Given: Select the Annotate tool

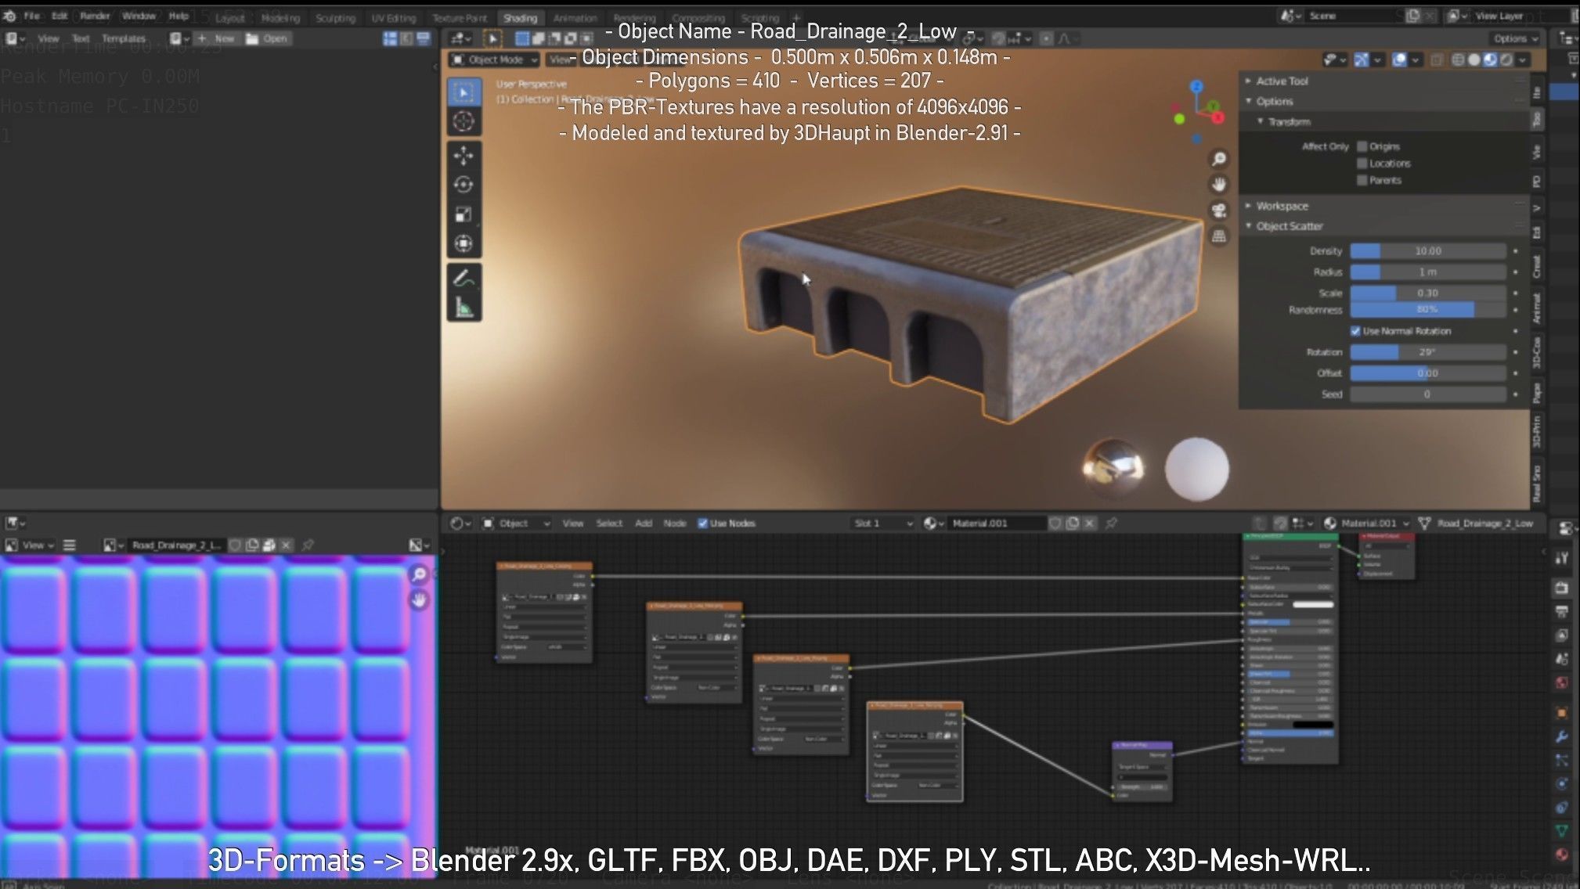Looking at the screenshot, I should coord(464,279).
